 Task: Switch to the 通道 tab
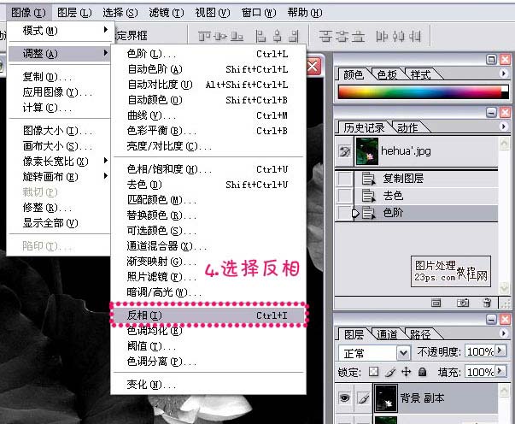(x=387, y=334)
